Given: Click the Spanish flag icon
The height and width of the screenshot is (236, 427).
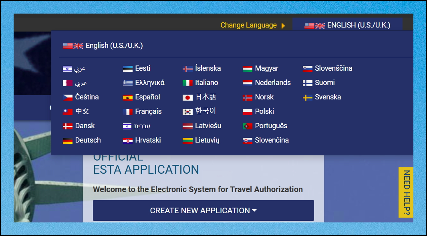Looking at the screenshot, I should [x=128, y=97].
